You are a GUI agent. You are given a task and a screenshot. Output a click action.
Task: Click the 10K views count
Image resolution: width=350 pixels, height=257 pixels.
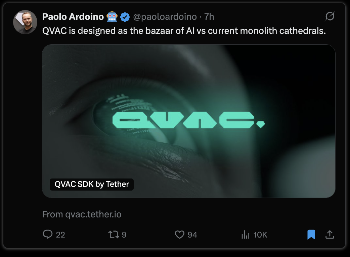pos(260,235)
